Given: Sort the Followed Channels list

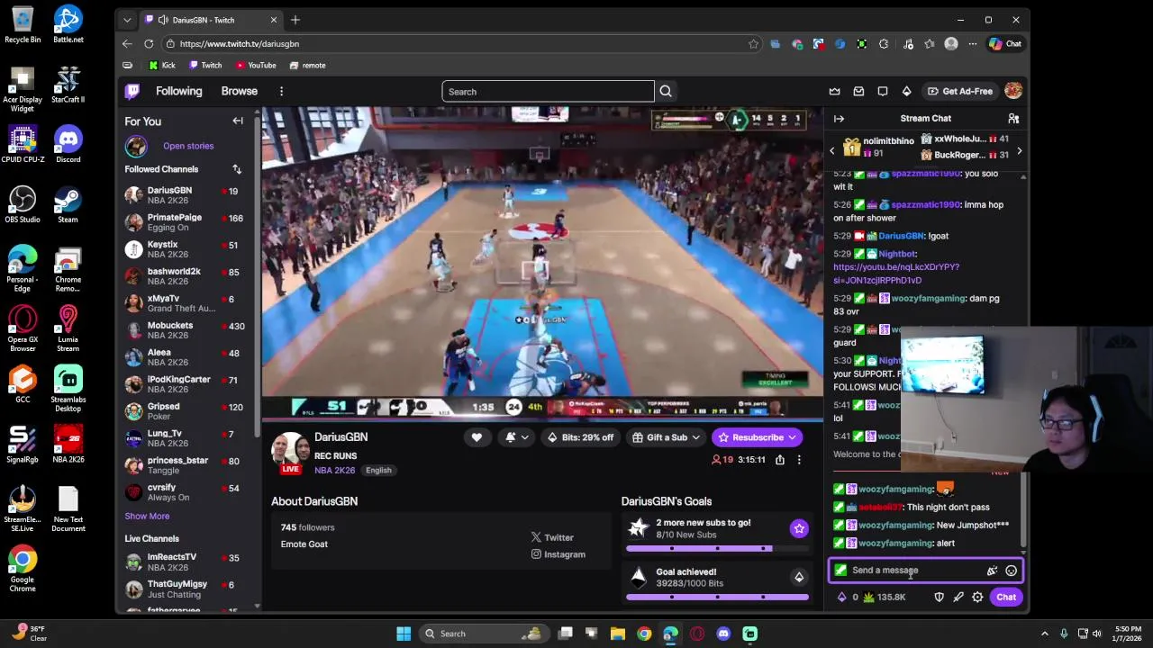Looking at the screenshot, I should point(237,169).
